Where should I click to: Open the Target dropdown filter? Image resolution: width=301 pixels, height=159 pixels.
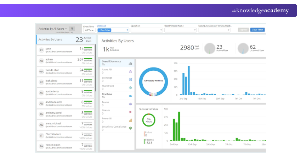pos(214,30)
